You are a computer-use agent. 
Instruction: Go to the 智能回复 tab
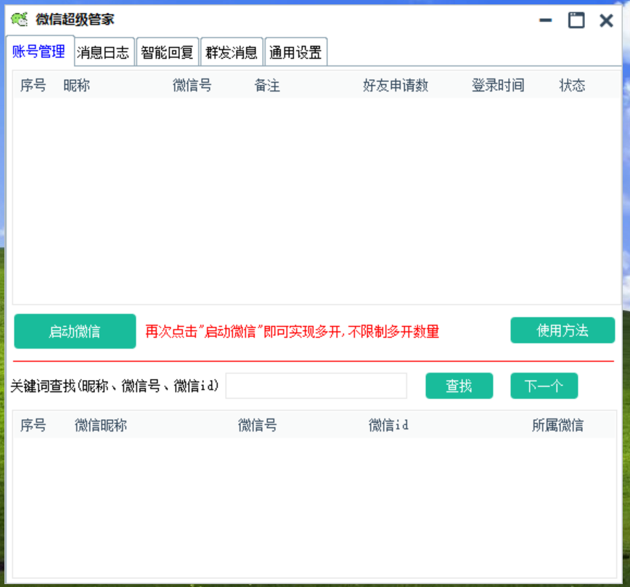coord(167,52)
